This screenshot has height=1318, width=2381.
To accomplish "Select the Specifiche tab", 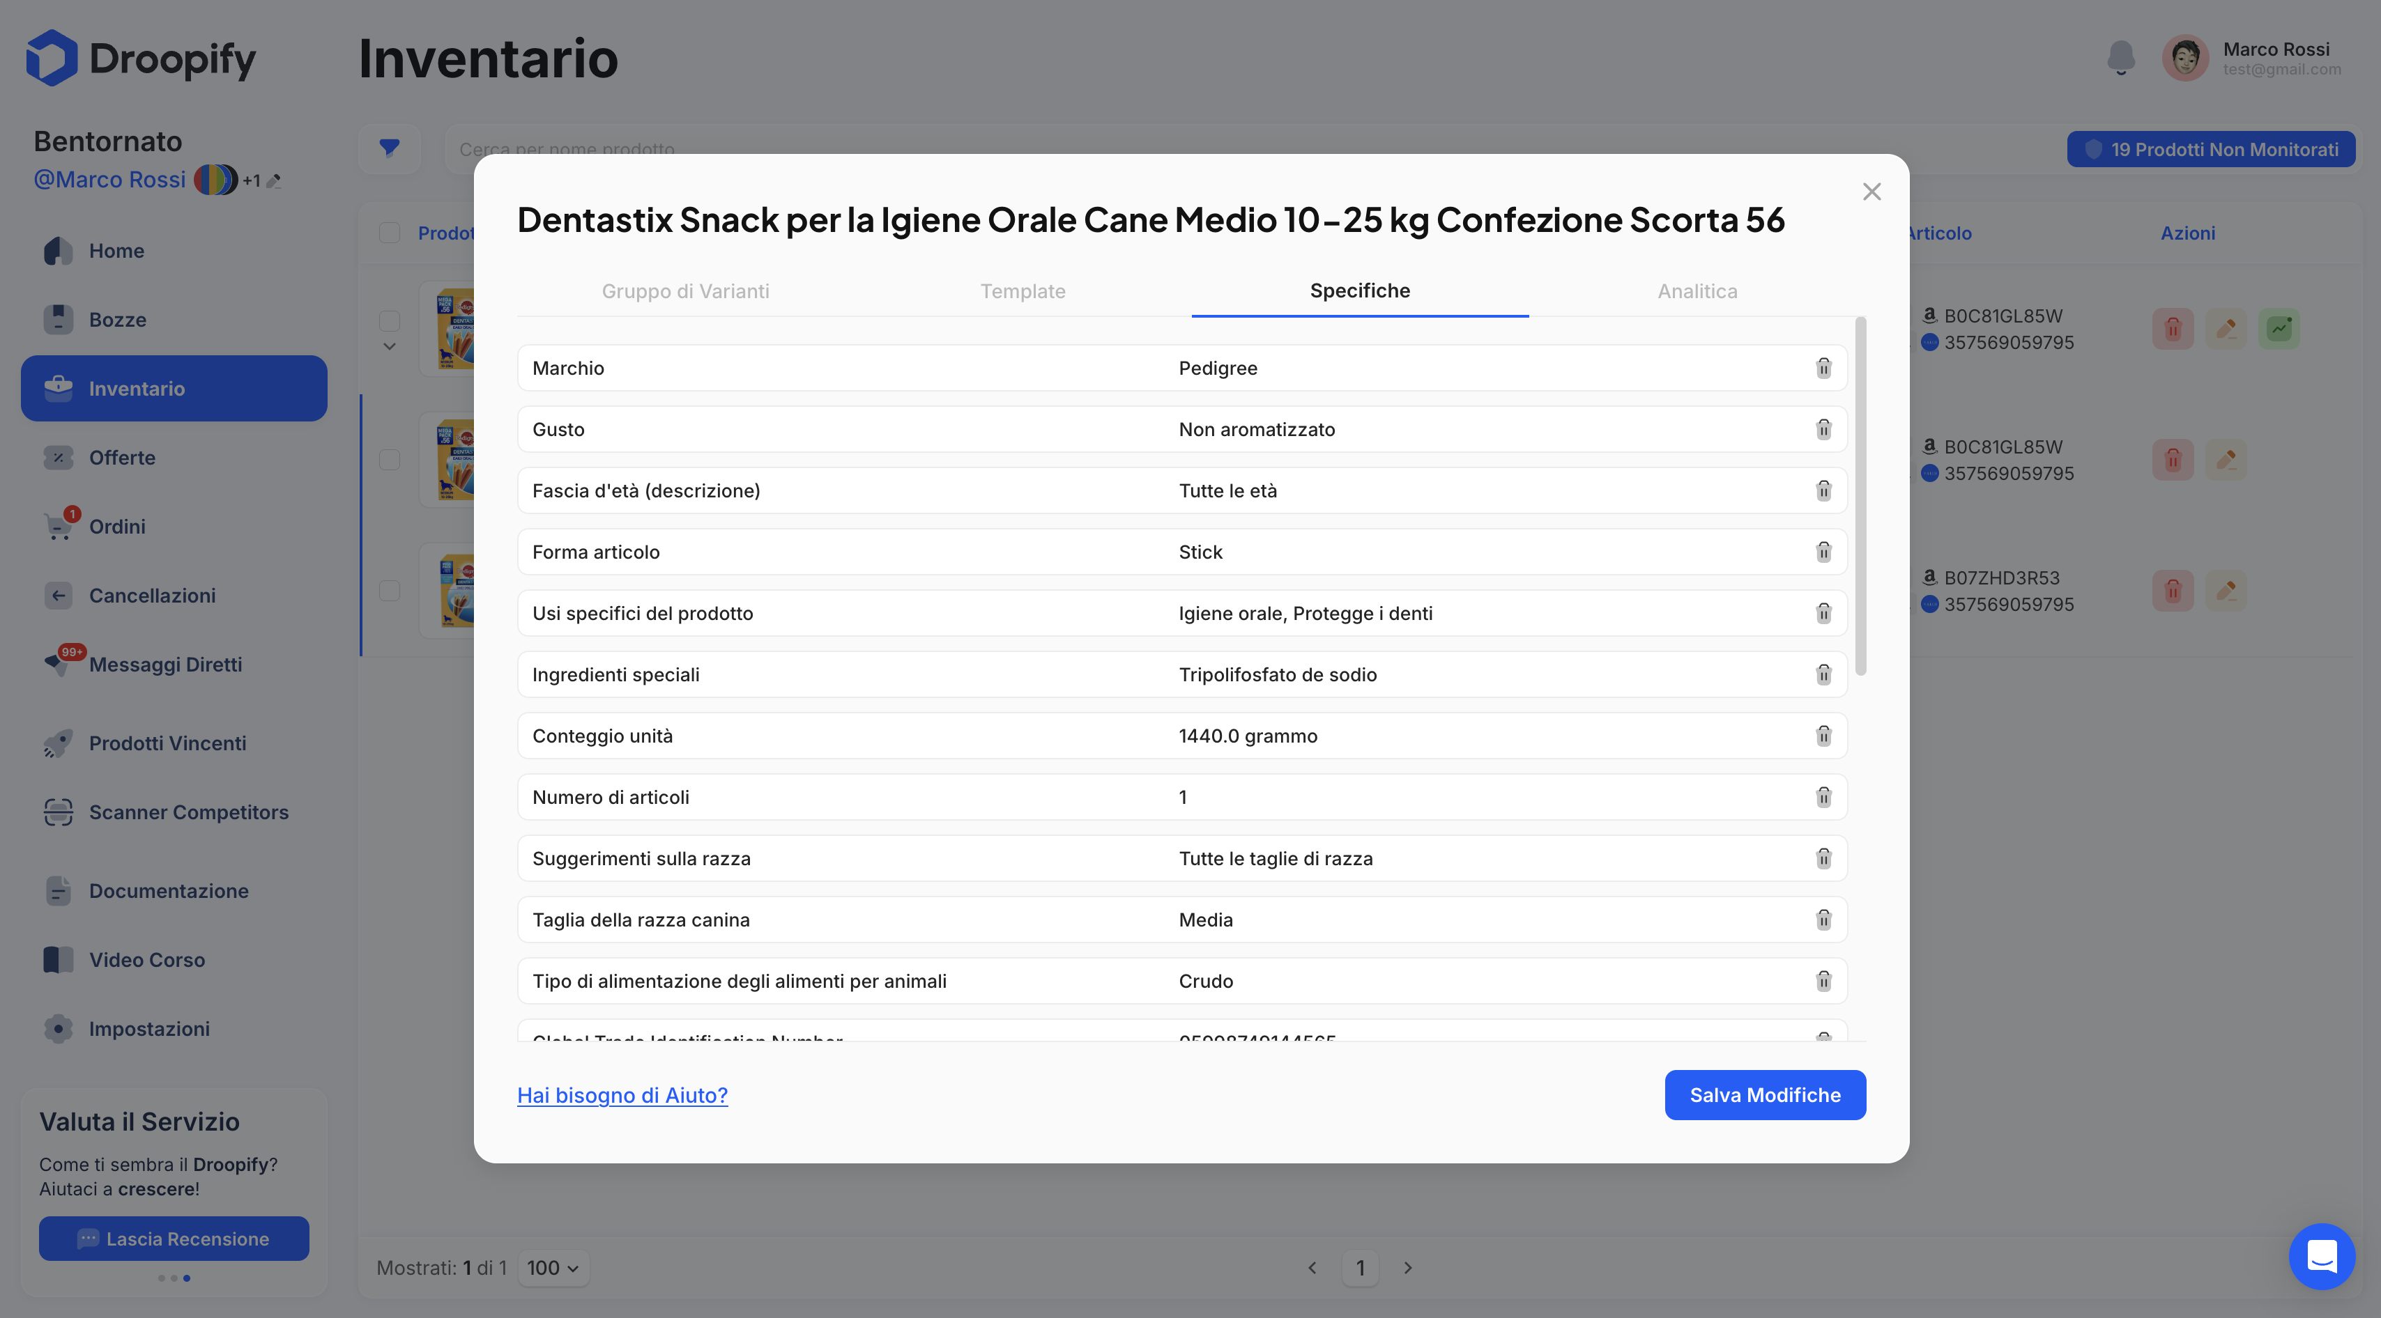I will [1360, 291].
